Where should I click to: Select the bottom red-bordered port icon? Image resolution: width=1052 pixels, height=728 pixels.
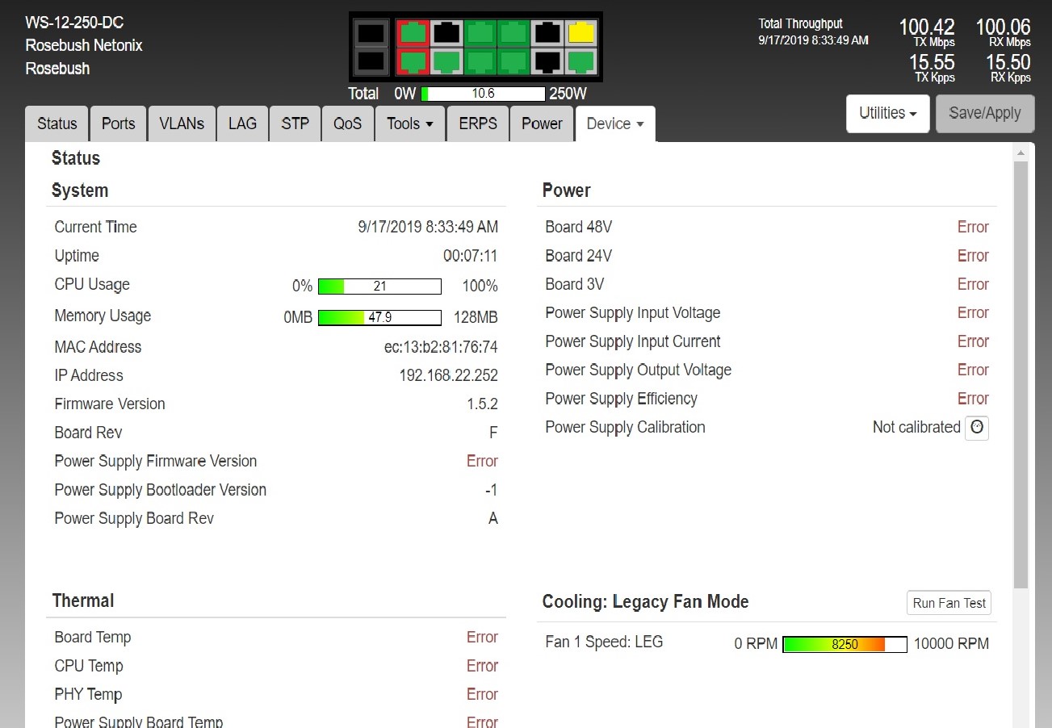point(413,61)
